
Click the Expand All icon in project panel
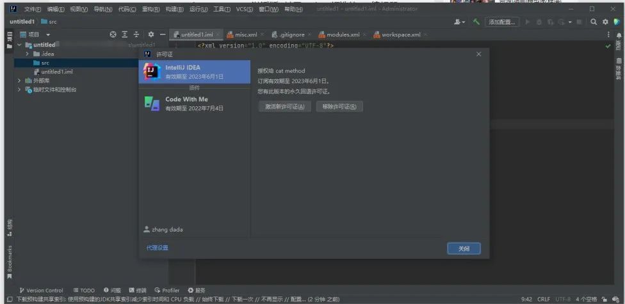[125, 35]
